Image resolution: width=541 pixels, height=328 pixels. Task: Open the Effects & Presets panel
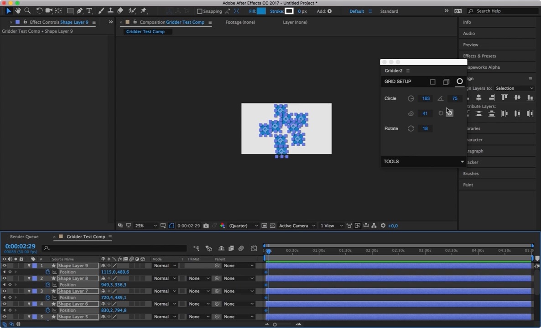(479, 56)
